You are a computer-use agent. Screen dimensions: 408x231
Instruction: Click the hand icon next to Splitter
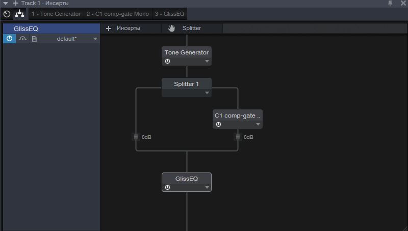pos(171,28)
